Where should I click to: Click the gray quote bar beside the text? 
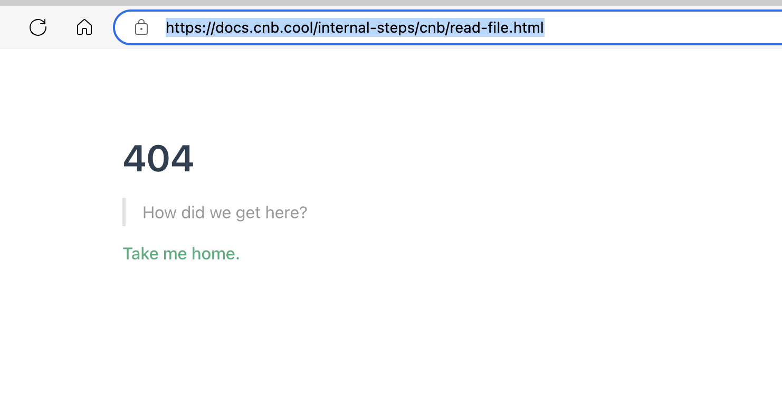click(125, 212)
